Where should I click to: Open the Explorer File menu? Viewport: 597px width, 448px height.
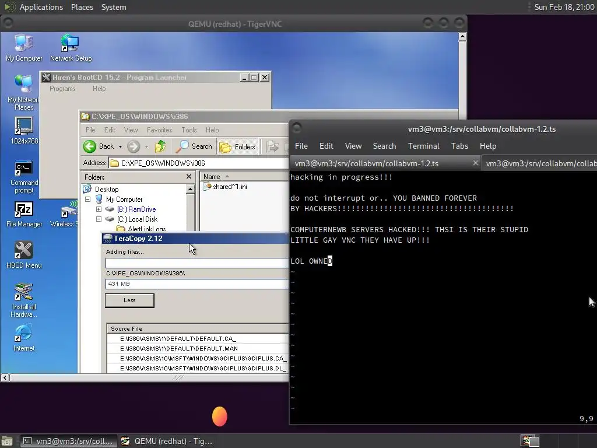tap(90, 130)
